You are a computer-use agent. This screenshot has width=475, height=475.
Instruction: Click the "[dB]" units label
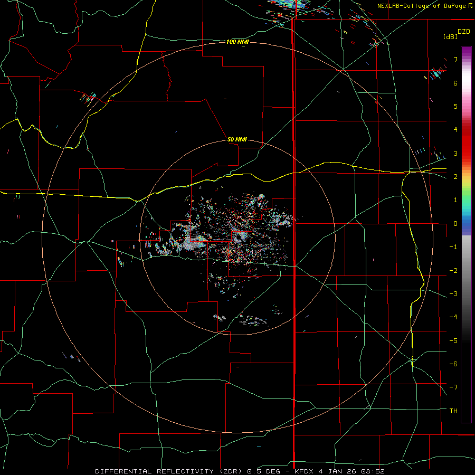click(450, 36)
